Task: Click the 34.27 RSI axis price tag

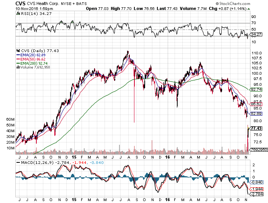Action: click(x=256, y=34)
